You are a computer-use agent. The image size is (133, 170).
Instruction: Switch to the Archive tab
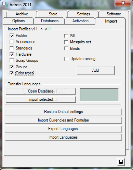pyautogui.click(x=22, y=14)
